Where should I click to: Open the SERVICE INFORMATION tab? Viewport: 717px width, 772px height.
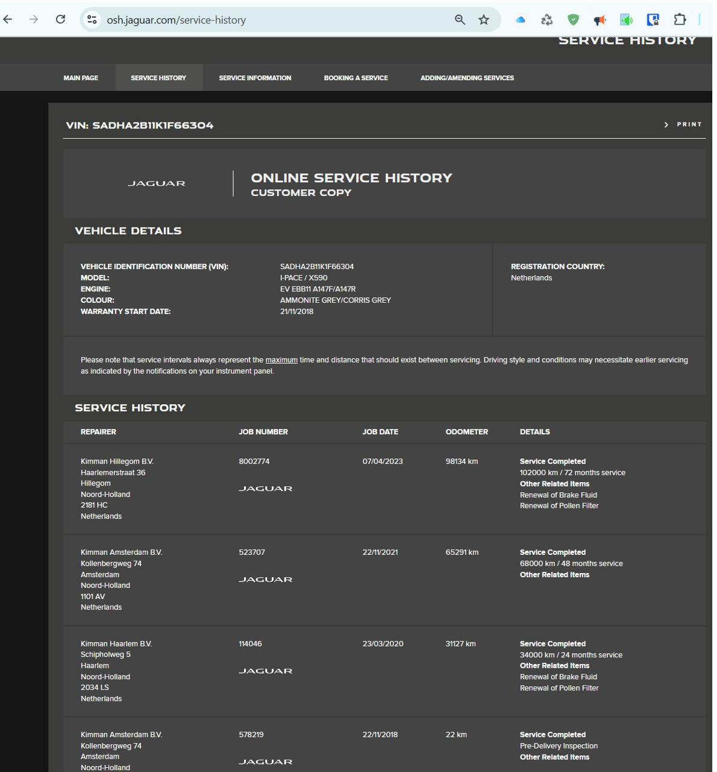click(x=255, y=78)
